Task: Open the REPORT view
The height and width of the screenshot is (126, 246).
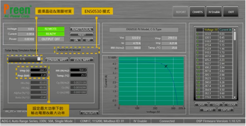Action: (181, 12)
